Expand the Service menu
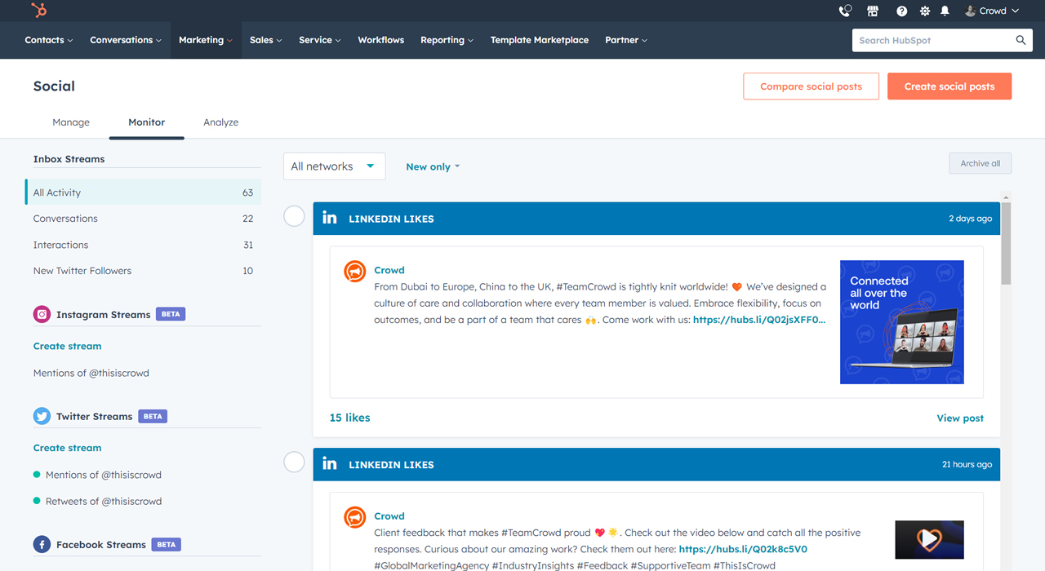Image resolution: width=1045 pixels, height=571 pixels. coord(320,40)
